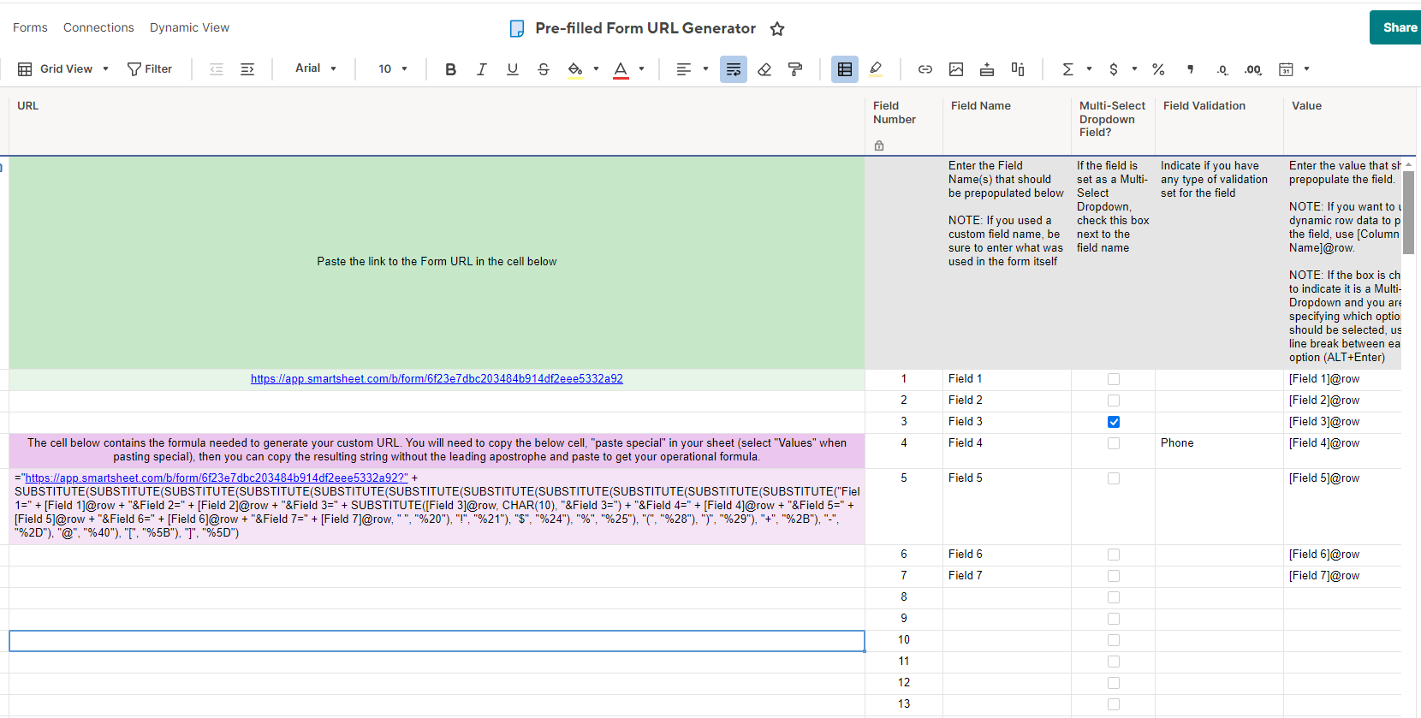Viewport: 1421px width, 718px height.
Task: Click the horizontal align icon
Action: pyautogui.click(x=683, y=69)
